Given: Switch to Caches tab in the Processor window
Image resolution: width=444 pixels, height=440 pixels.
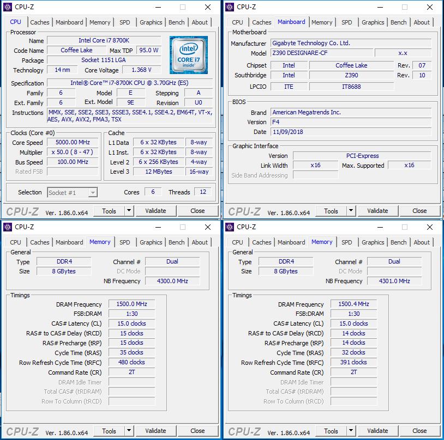Looking at the screenshot, I should click(x=40, y=22).
